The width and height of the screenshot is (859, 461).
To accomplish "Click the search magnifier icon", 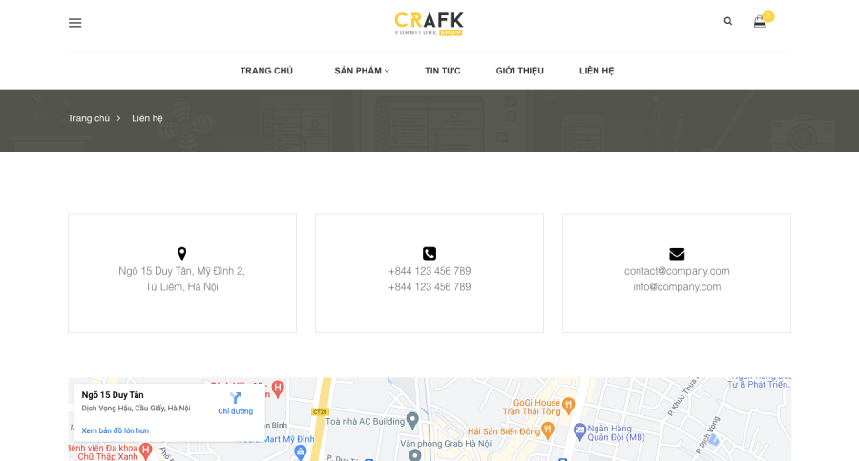I will tap(727, 21).
